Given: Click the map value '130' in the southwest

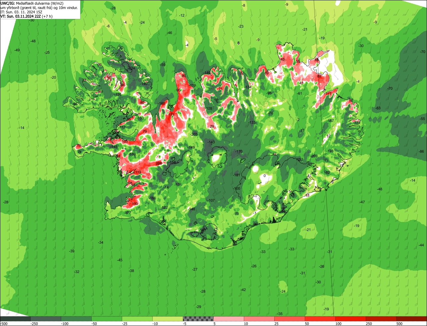Looking at the screenshot, I should (135, 204).
